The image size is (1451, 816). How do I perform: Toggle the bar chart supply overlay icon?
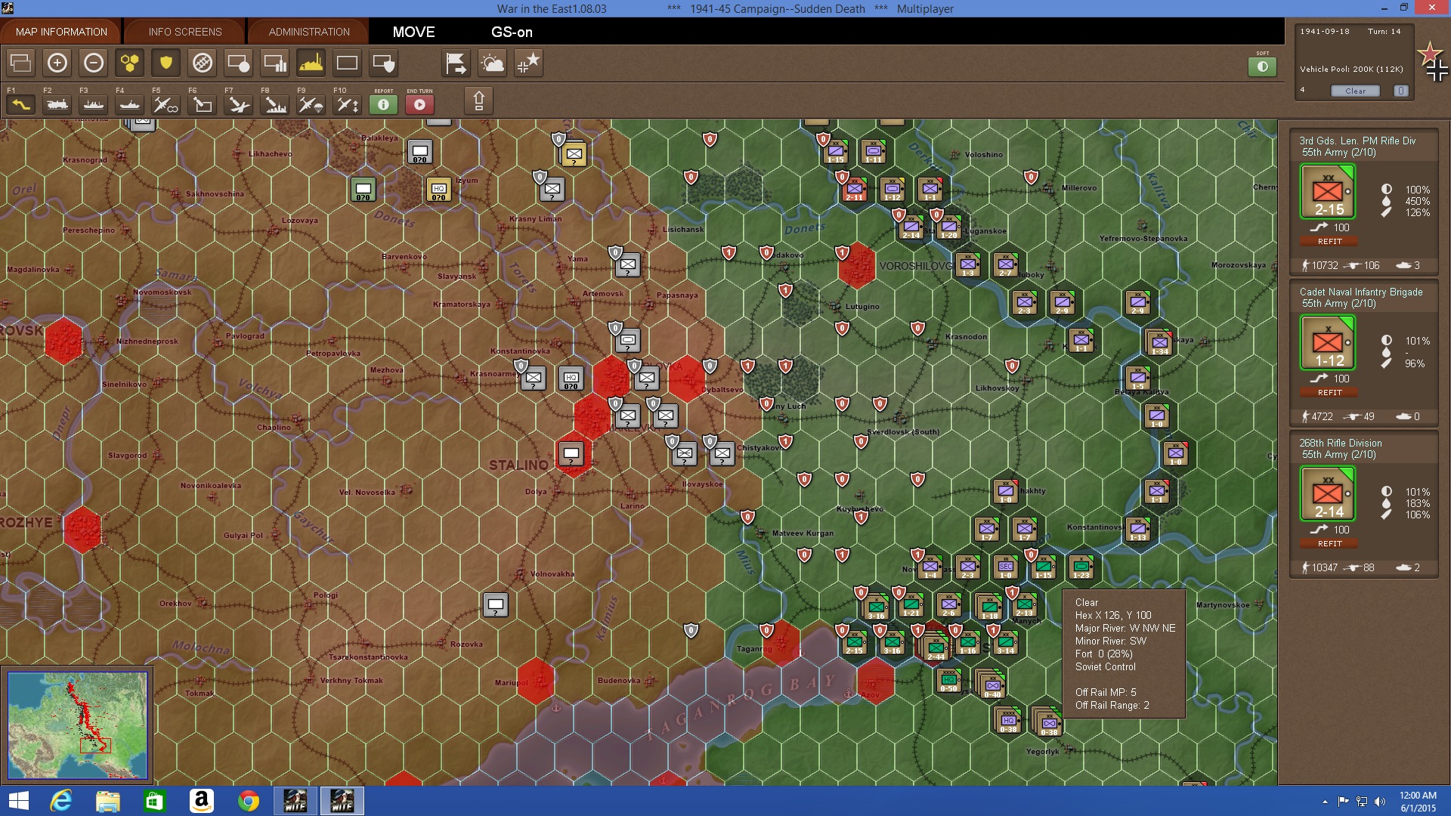click(x=275, y=63)
